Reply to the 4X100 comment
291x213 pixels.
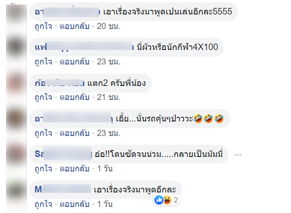(x=75, y=62)
